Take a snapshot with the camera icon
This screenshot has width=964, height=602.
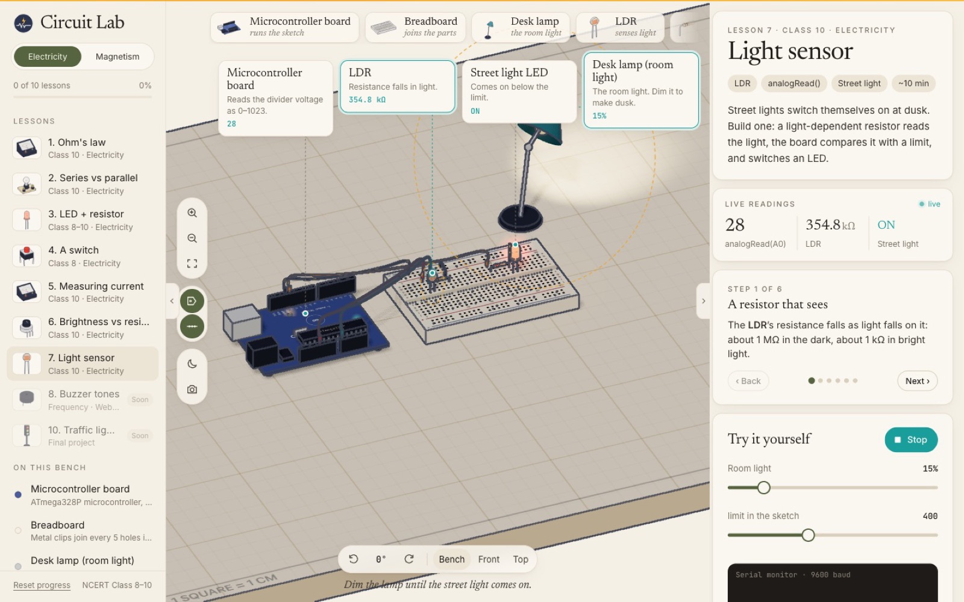click(x=192, y=389)
